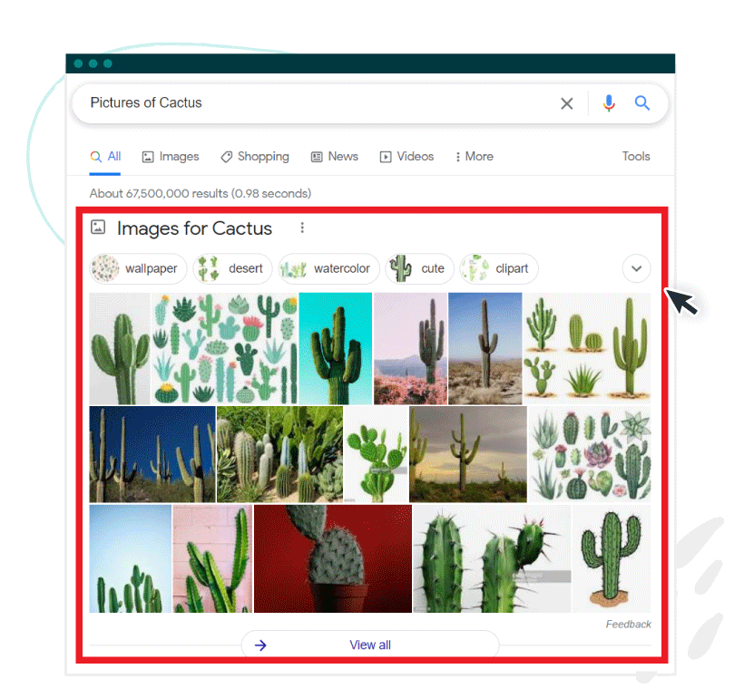
Task: Click the blue magnifying glass search icon
Action: [x=642, y=103]
